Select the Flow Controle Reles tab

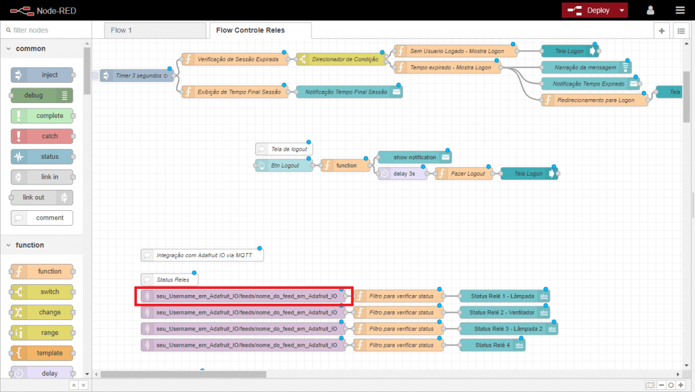point(260,30)
